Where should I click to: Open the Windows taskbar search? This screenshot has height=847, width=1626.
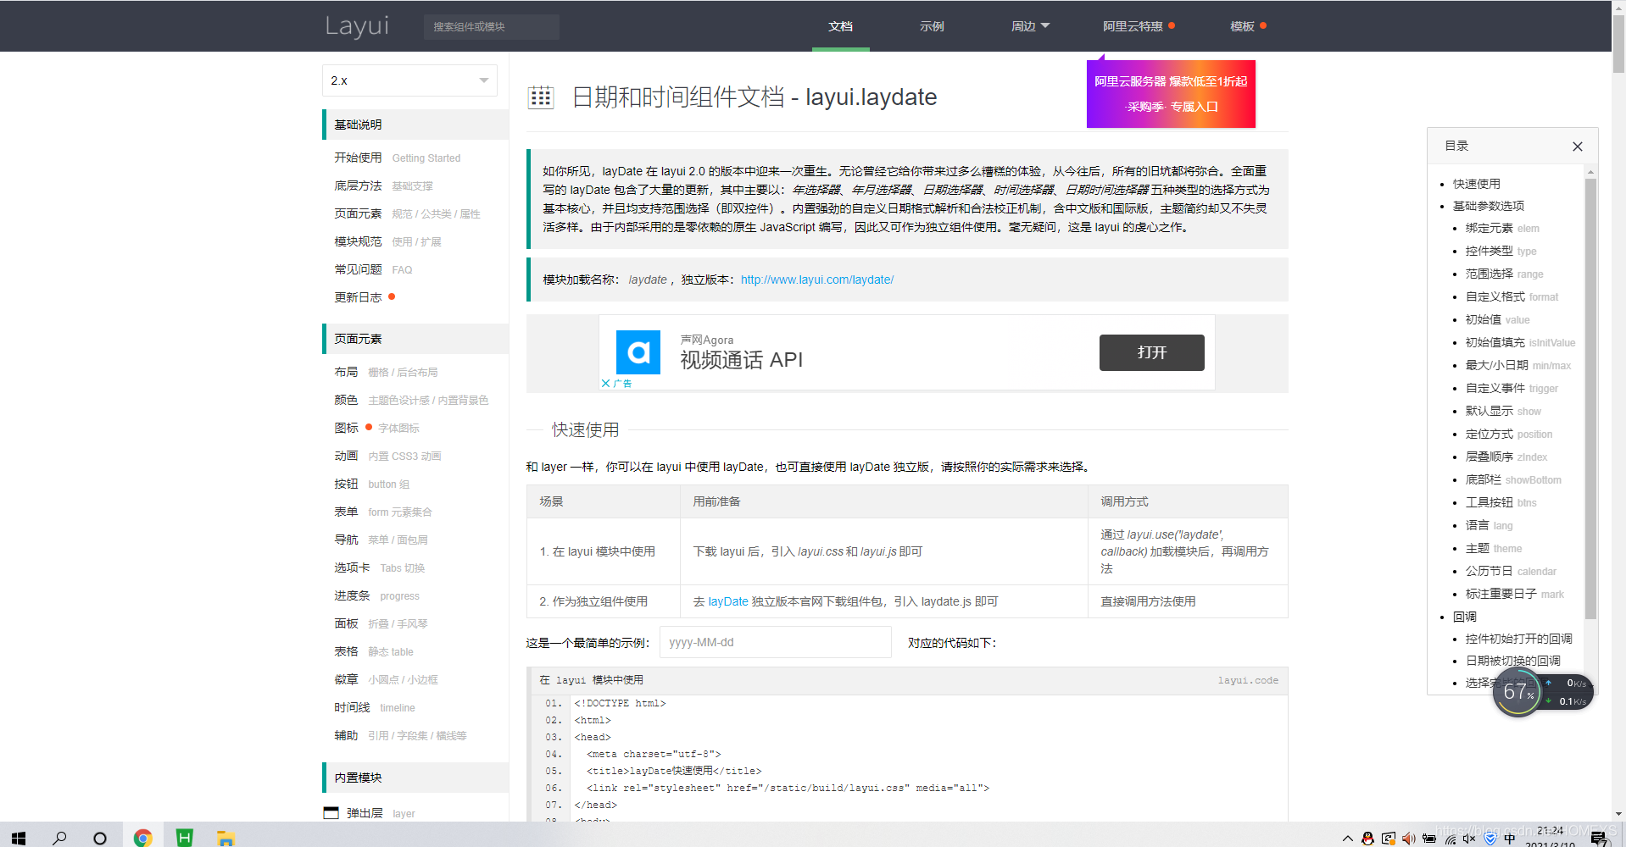pos(59,838)
